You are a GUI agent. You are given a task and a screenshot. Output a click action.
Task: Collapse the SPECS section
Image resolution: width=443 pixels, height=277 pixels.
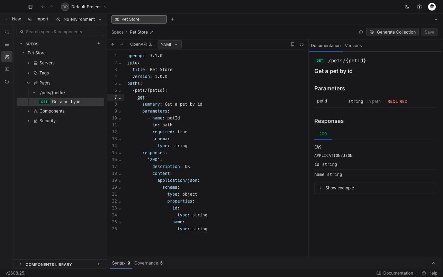(21, 44)
